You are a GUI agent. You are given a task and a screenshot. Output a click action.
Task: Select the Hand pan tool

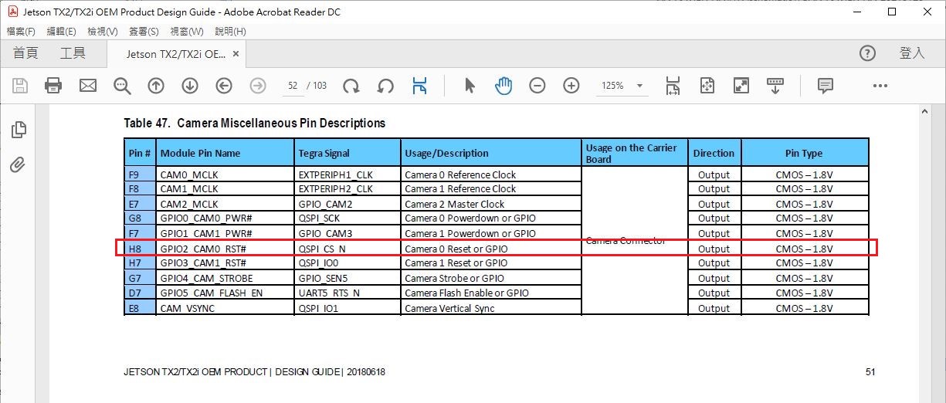tap(504, 86)
